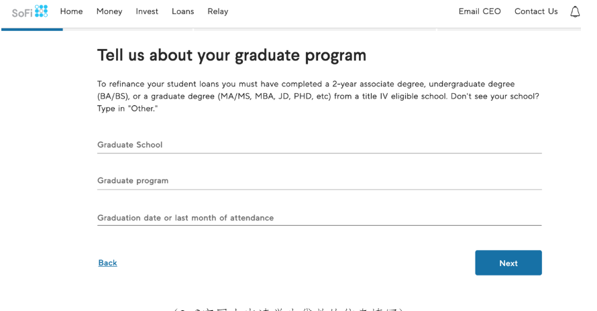This screenshot has width=597, height=311.
Task: Click the 'Tell us about your graduate program' heading
Action: click(232, 55)
